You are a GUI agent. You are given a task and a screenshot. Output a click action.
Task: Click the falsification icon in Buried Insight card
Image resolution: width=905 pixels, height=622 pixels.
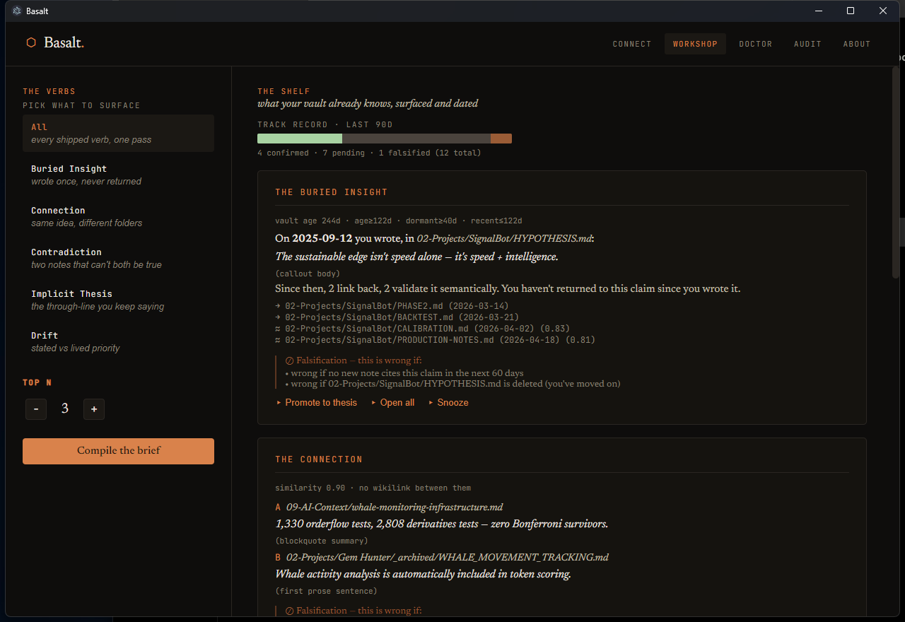coord(290,360)
